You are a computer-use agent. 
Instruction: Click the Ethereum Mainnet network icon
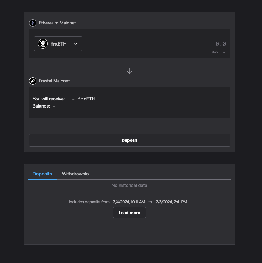33,23
